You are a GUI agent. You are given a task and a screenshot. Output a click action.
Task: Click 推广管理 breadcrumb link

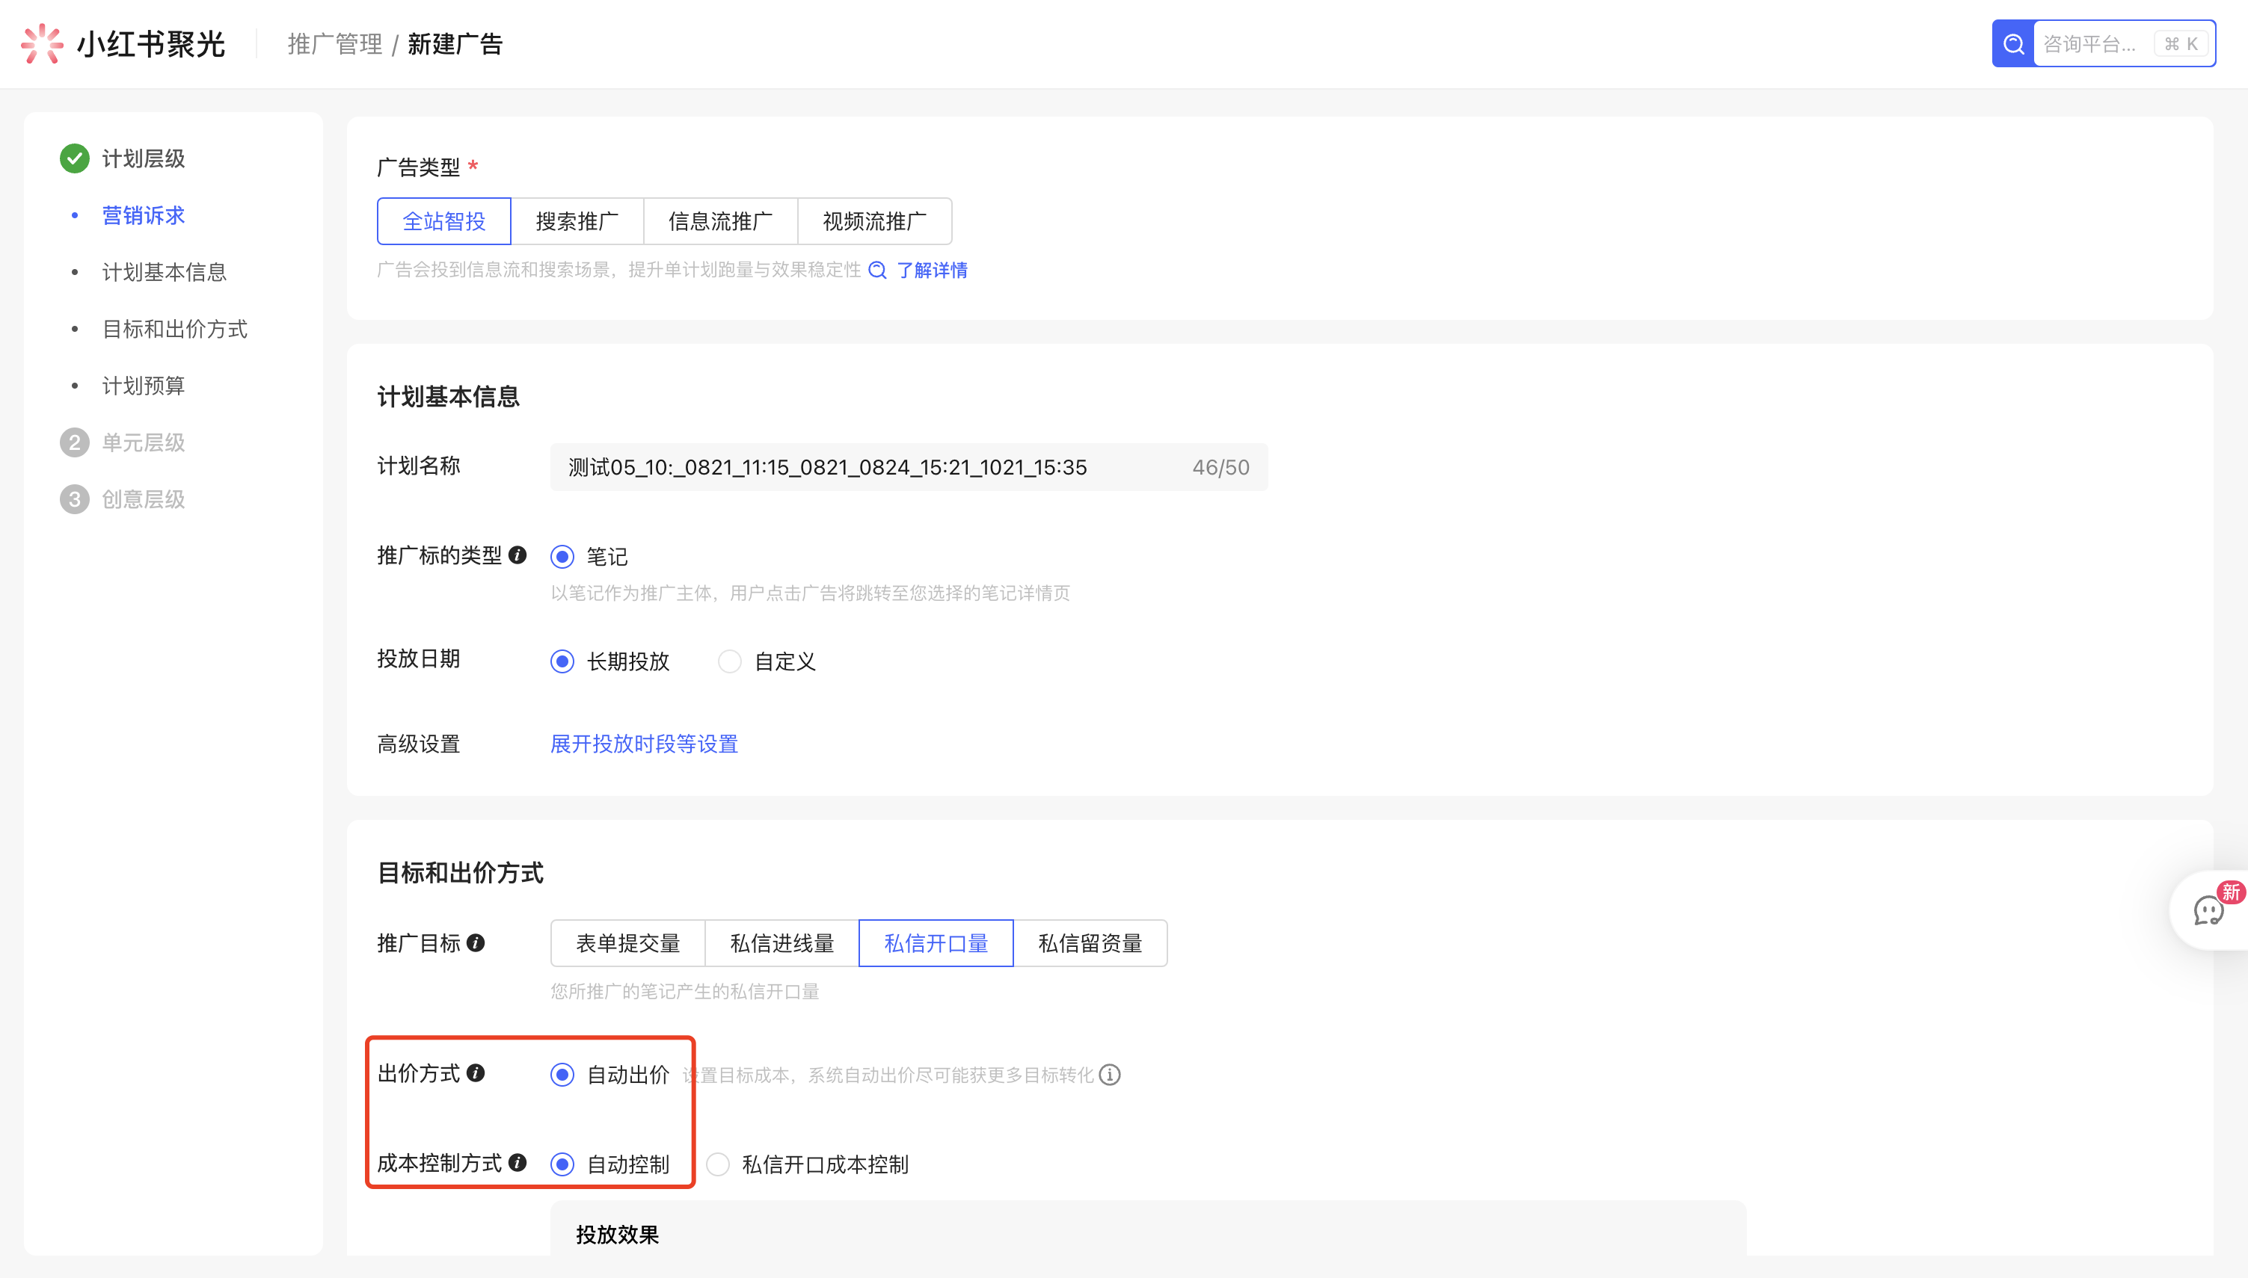click(x=334, y=44)
